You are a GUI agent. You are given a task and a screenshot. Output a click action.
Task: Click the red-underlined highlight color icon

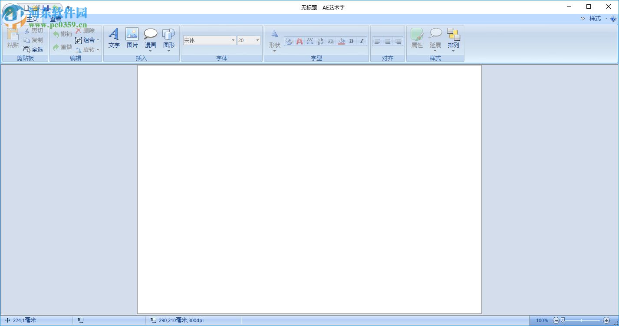341,41
